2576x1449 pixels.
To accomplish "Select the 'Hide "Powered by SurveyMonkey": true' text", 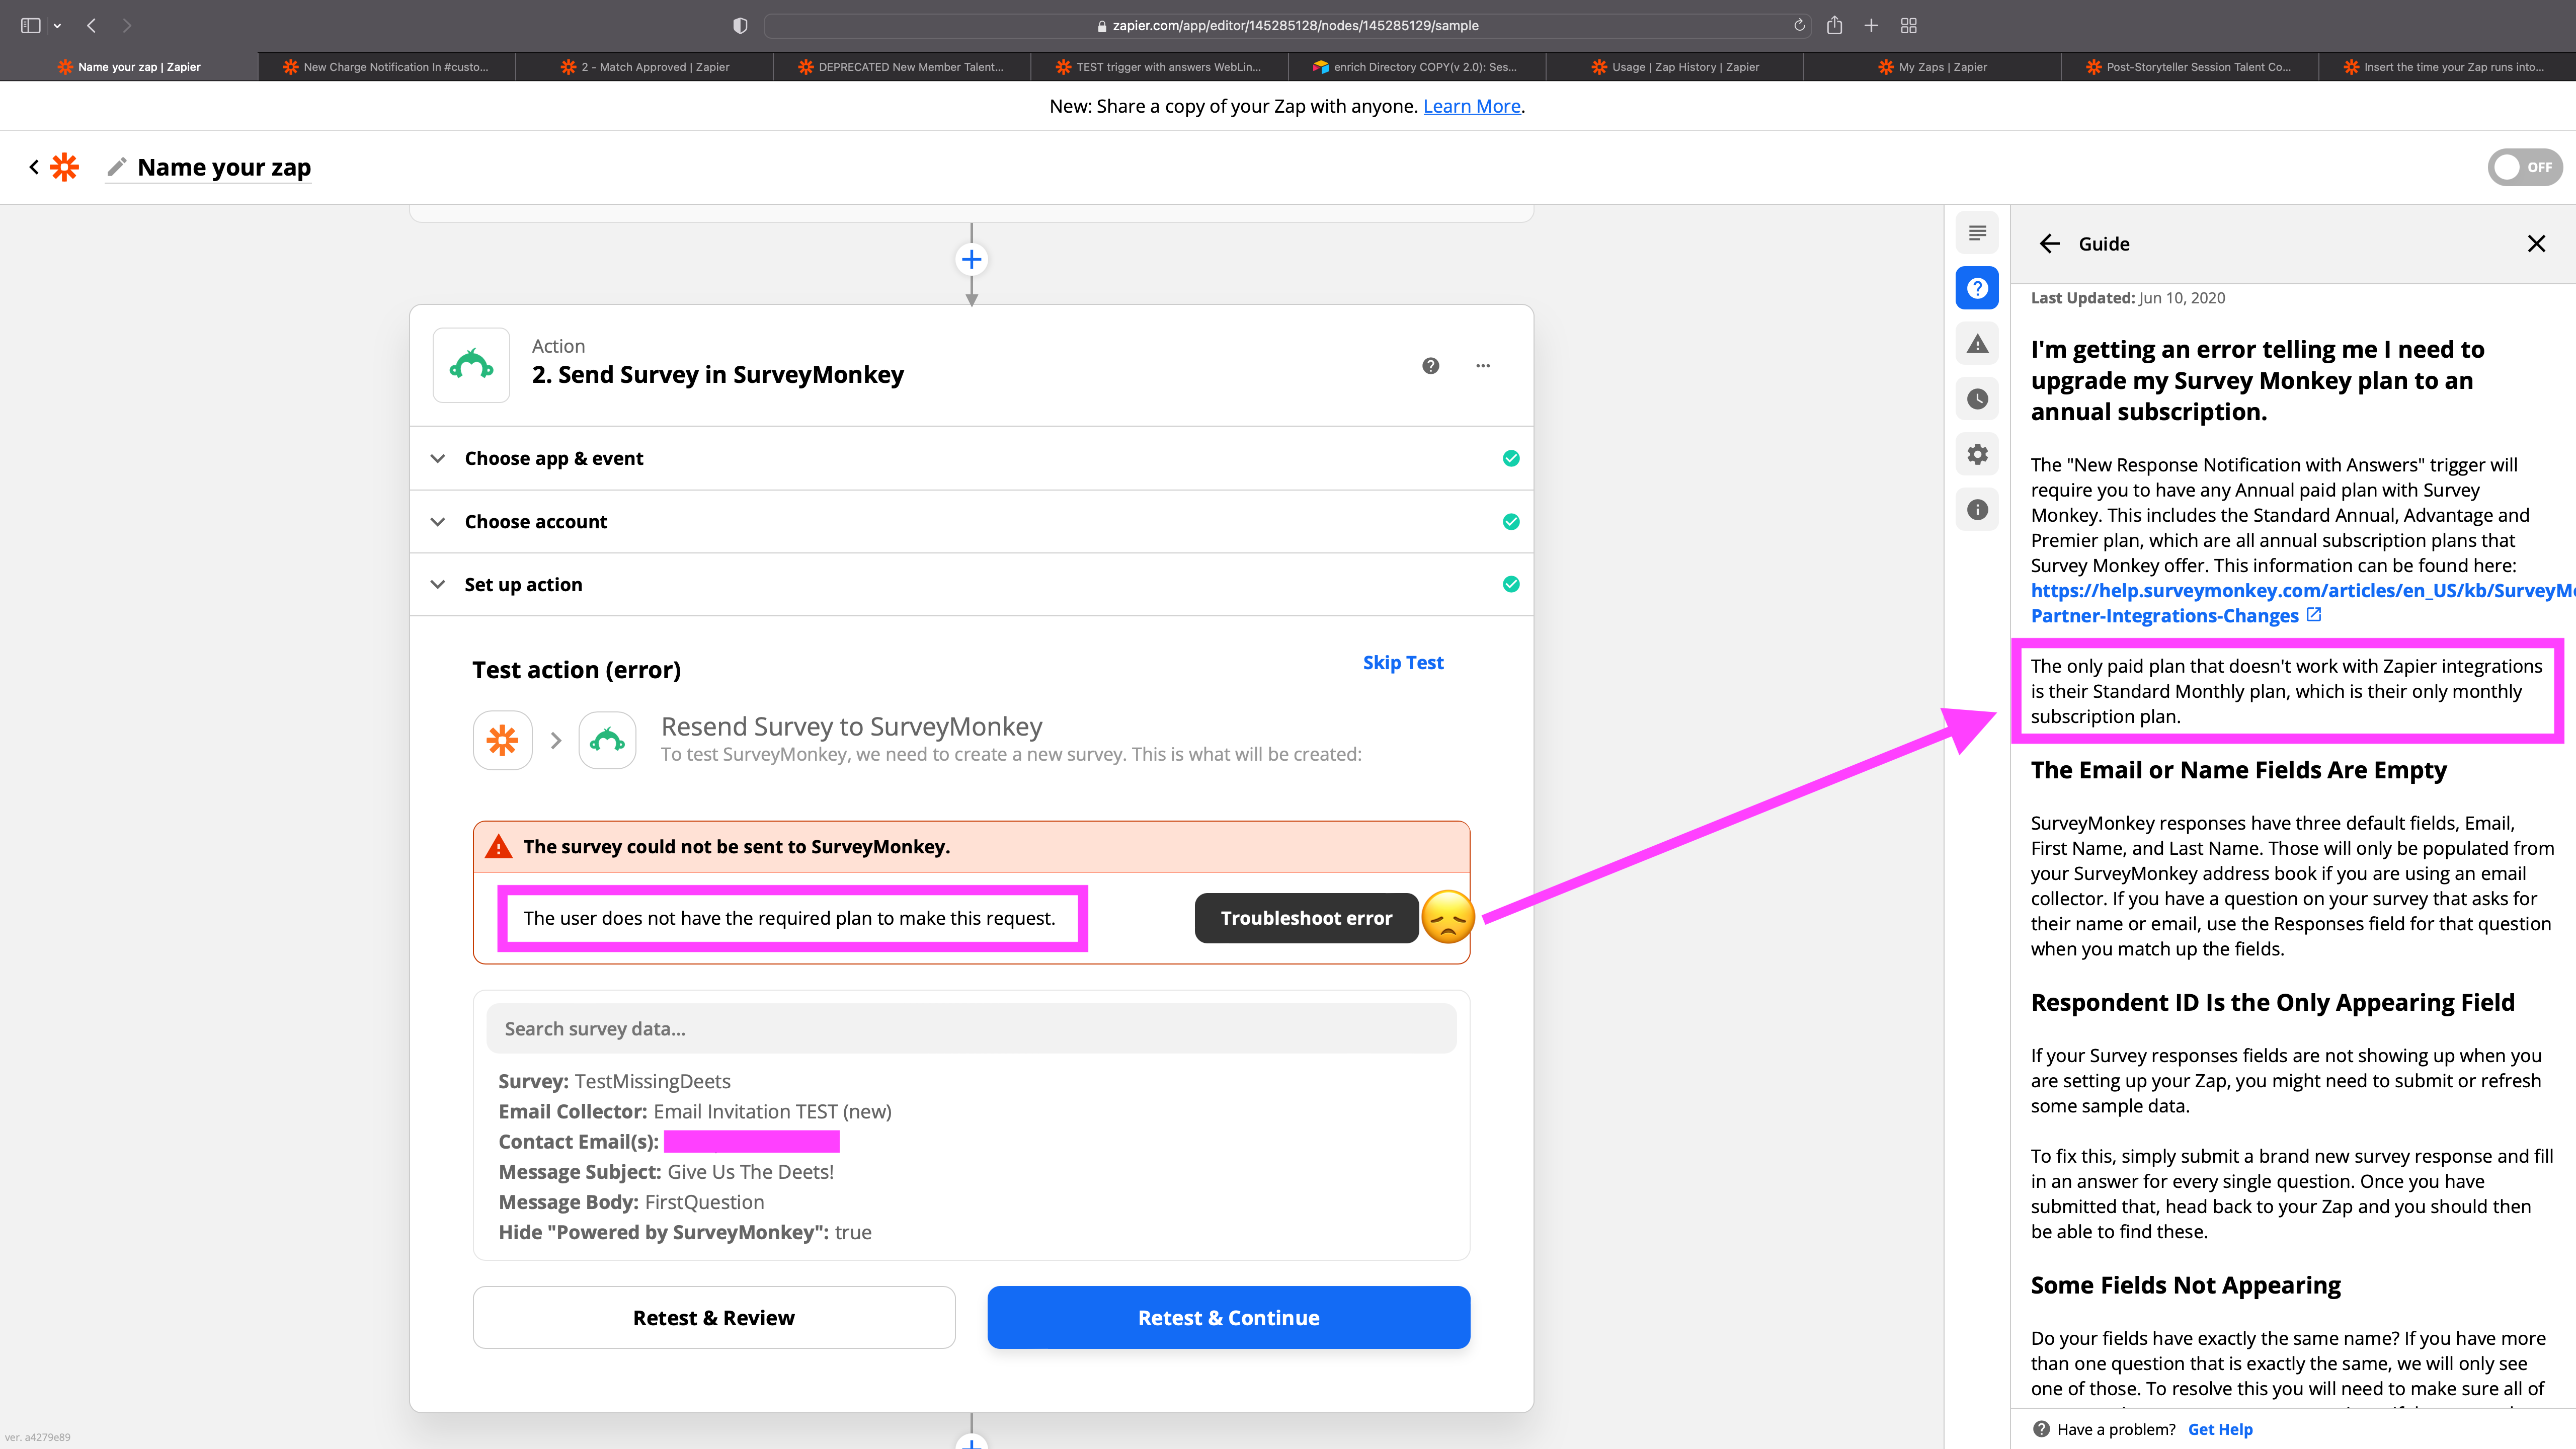I will coord(685,1232).
